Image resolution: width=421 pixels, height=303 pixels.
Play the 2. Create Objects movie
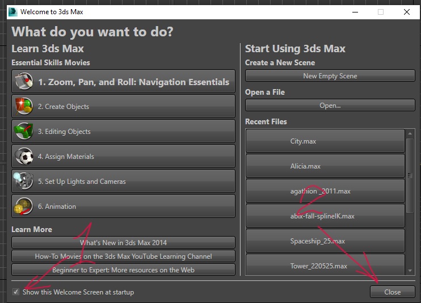point(123,106)
